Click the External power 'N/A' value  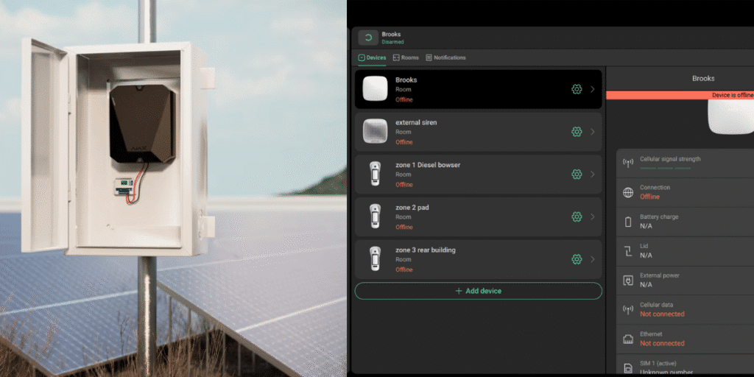[646, 285]
